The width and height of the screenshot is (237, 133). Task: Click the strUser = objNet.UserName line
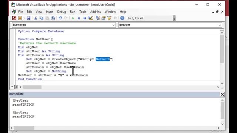tap(51, 63)
